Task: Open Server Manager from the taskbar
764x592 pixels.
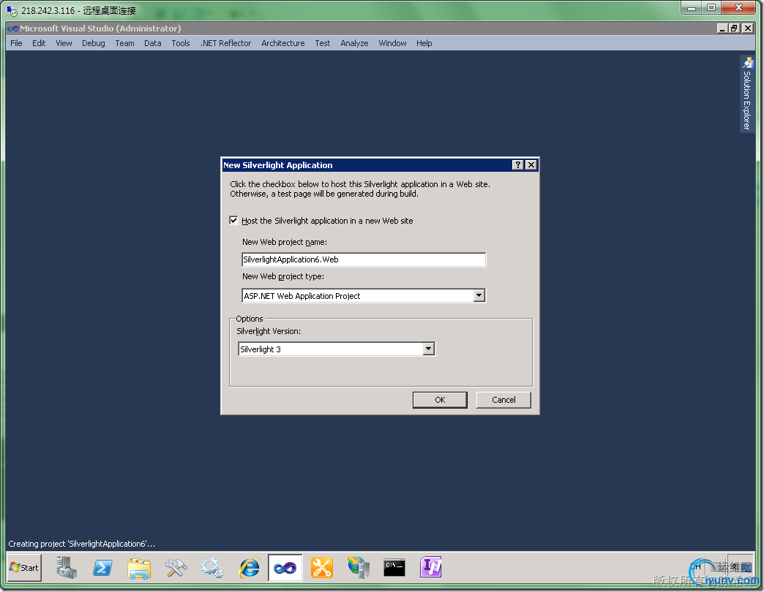Action: click(67, 568)
